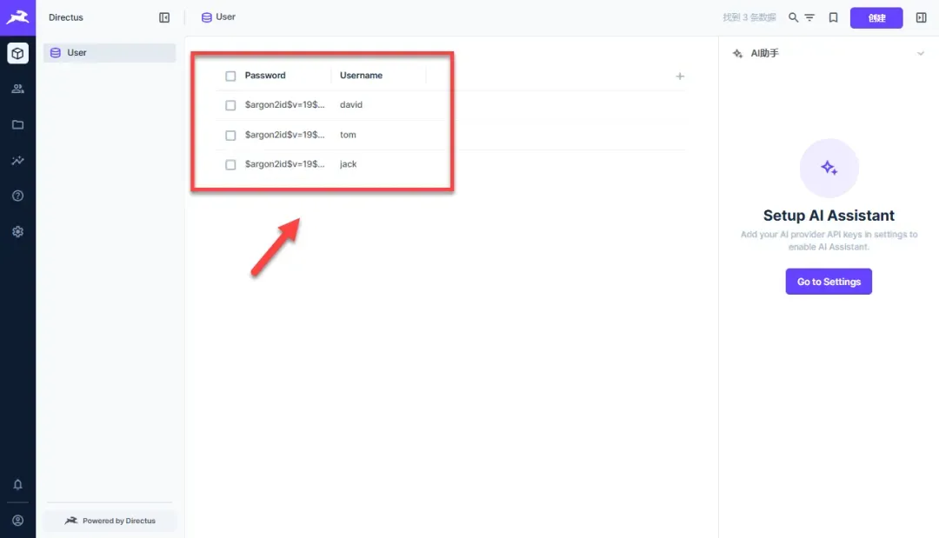Open the Insights chart icon
Screen dimensions: 939x538
(x=17, y=161)
